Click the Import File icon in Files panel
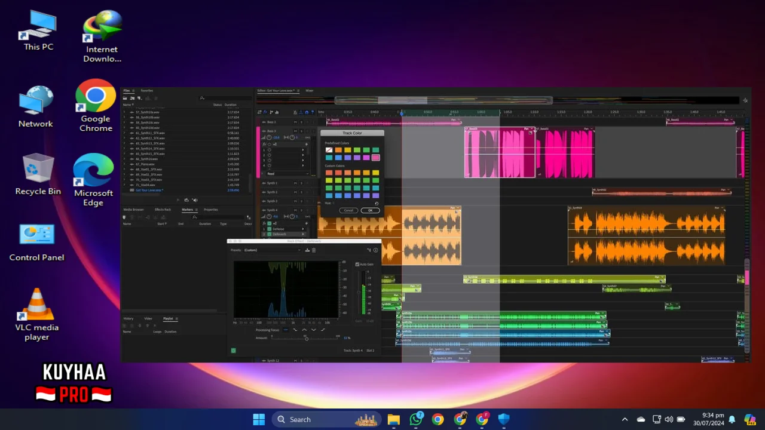Screen dimensions: 765x430 [133, 98]
